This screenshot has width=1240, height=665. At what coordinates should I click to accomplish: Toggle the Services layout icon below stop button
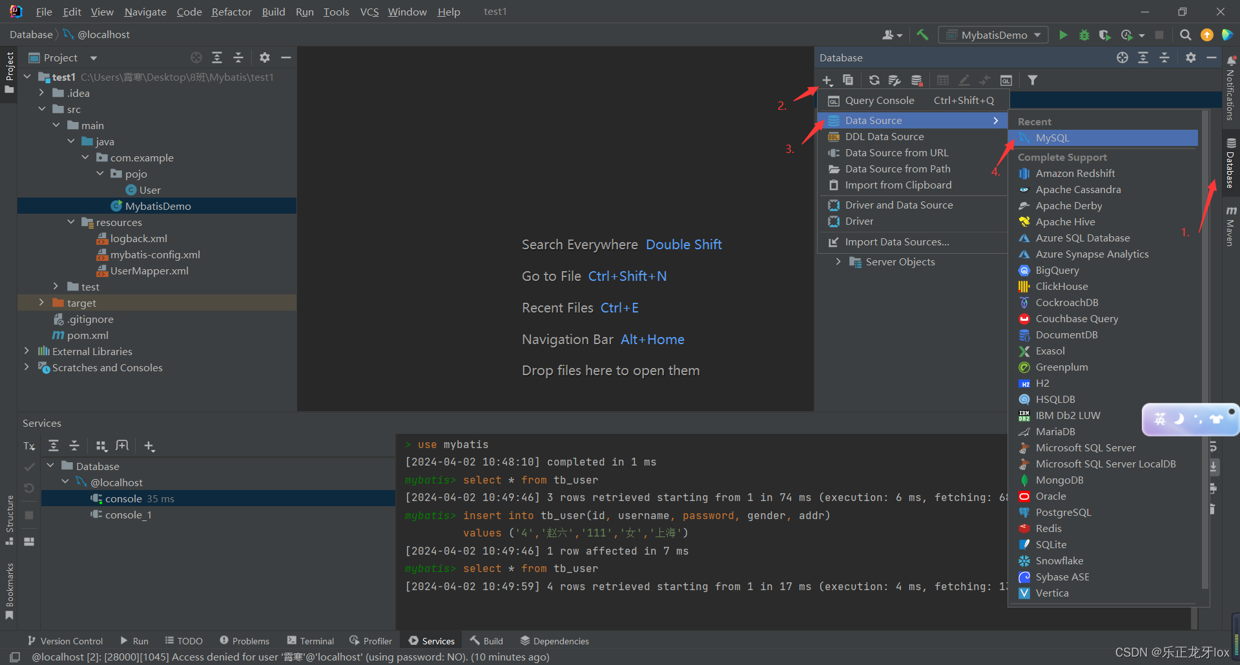[29, 542]
